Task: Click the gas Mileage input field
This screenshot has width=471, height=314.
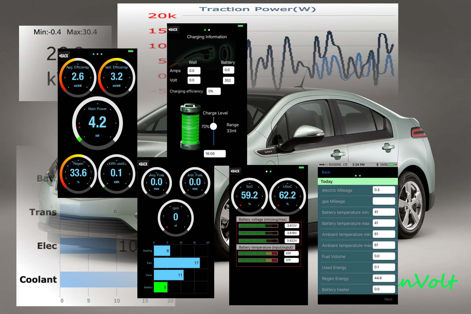Action: (384, 201)
